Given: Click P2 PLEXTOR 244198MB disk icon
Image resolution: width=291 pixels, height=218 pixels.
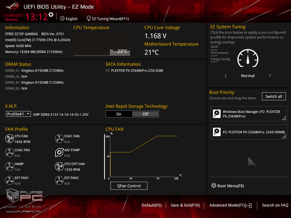Looking at the screenshot, I should (217, 132).
